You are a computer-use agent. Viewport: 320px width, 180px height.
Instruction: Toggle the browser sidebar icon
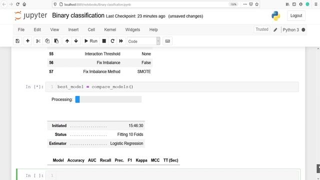pyautogui.click(x=294, y=4)
